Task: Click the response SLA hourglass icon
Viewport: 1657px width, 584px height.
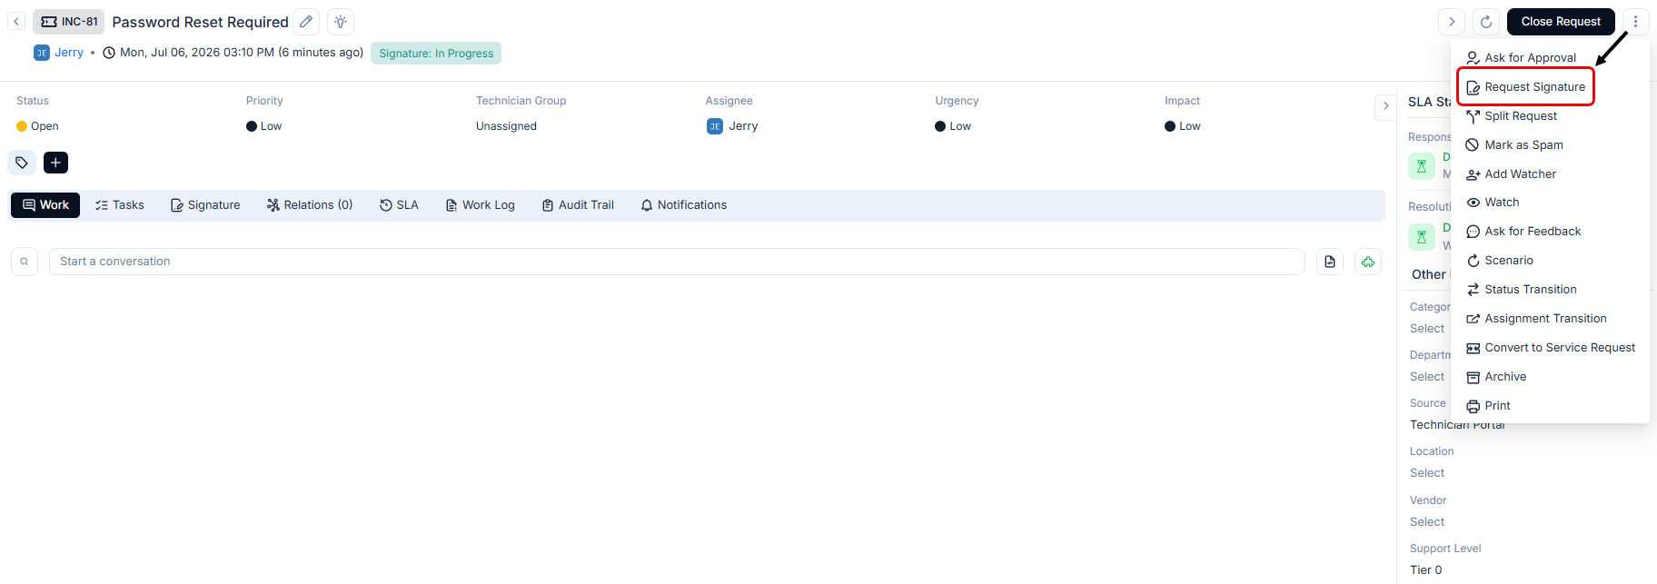Action: pos(1422,166)
